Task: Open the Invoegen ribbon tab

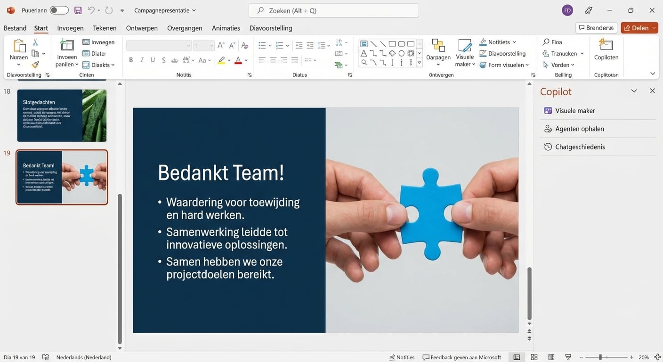Action: [x=70, y=28]
